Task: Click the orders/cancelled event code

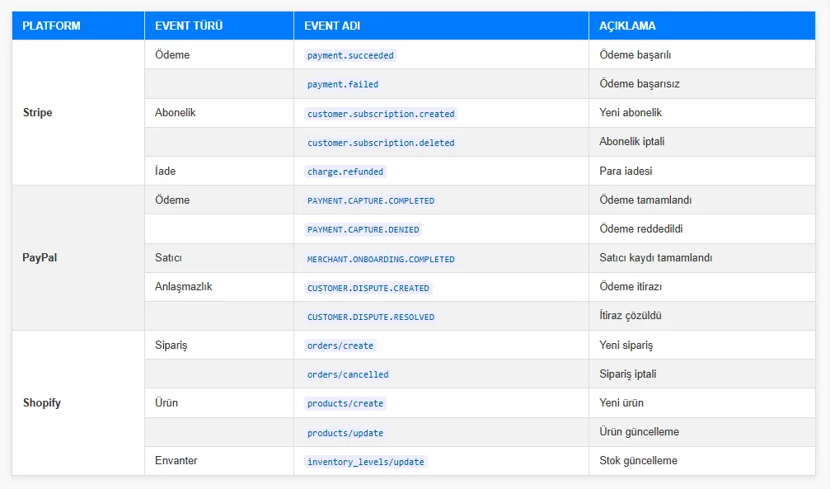Action: click(x=348, y=374)
